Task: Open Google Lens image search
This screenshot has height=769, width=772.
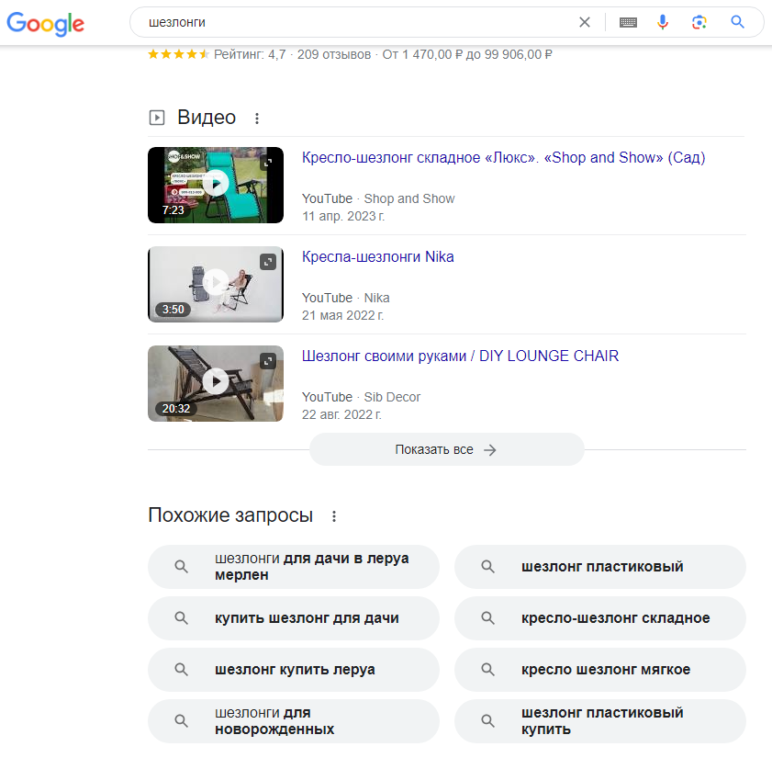Action: coord(699,22)
